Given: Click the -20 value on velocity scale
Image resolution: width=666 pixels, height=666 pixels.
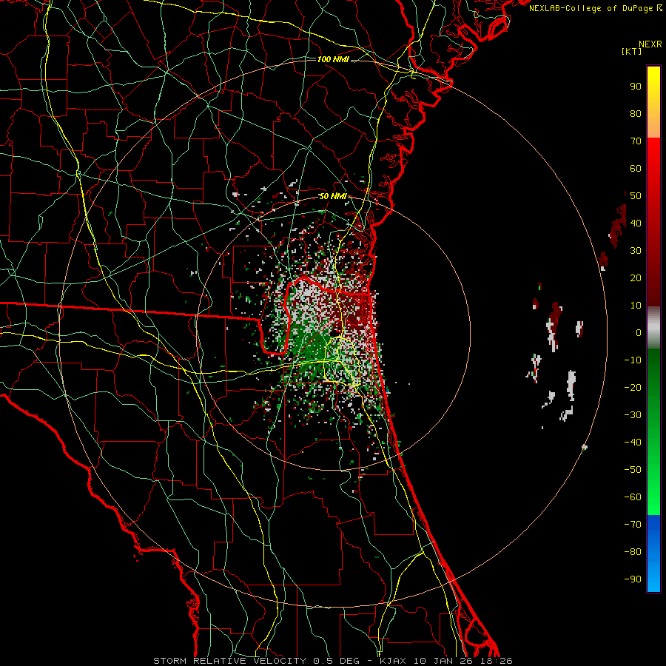Looking at the screenshot, I should pyautogui.click(x=633, y=388).
